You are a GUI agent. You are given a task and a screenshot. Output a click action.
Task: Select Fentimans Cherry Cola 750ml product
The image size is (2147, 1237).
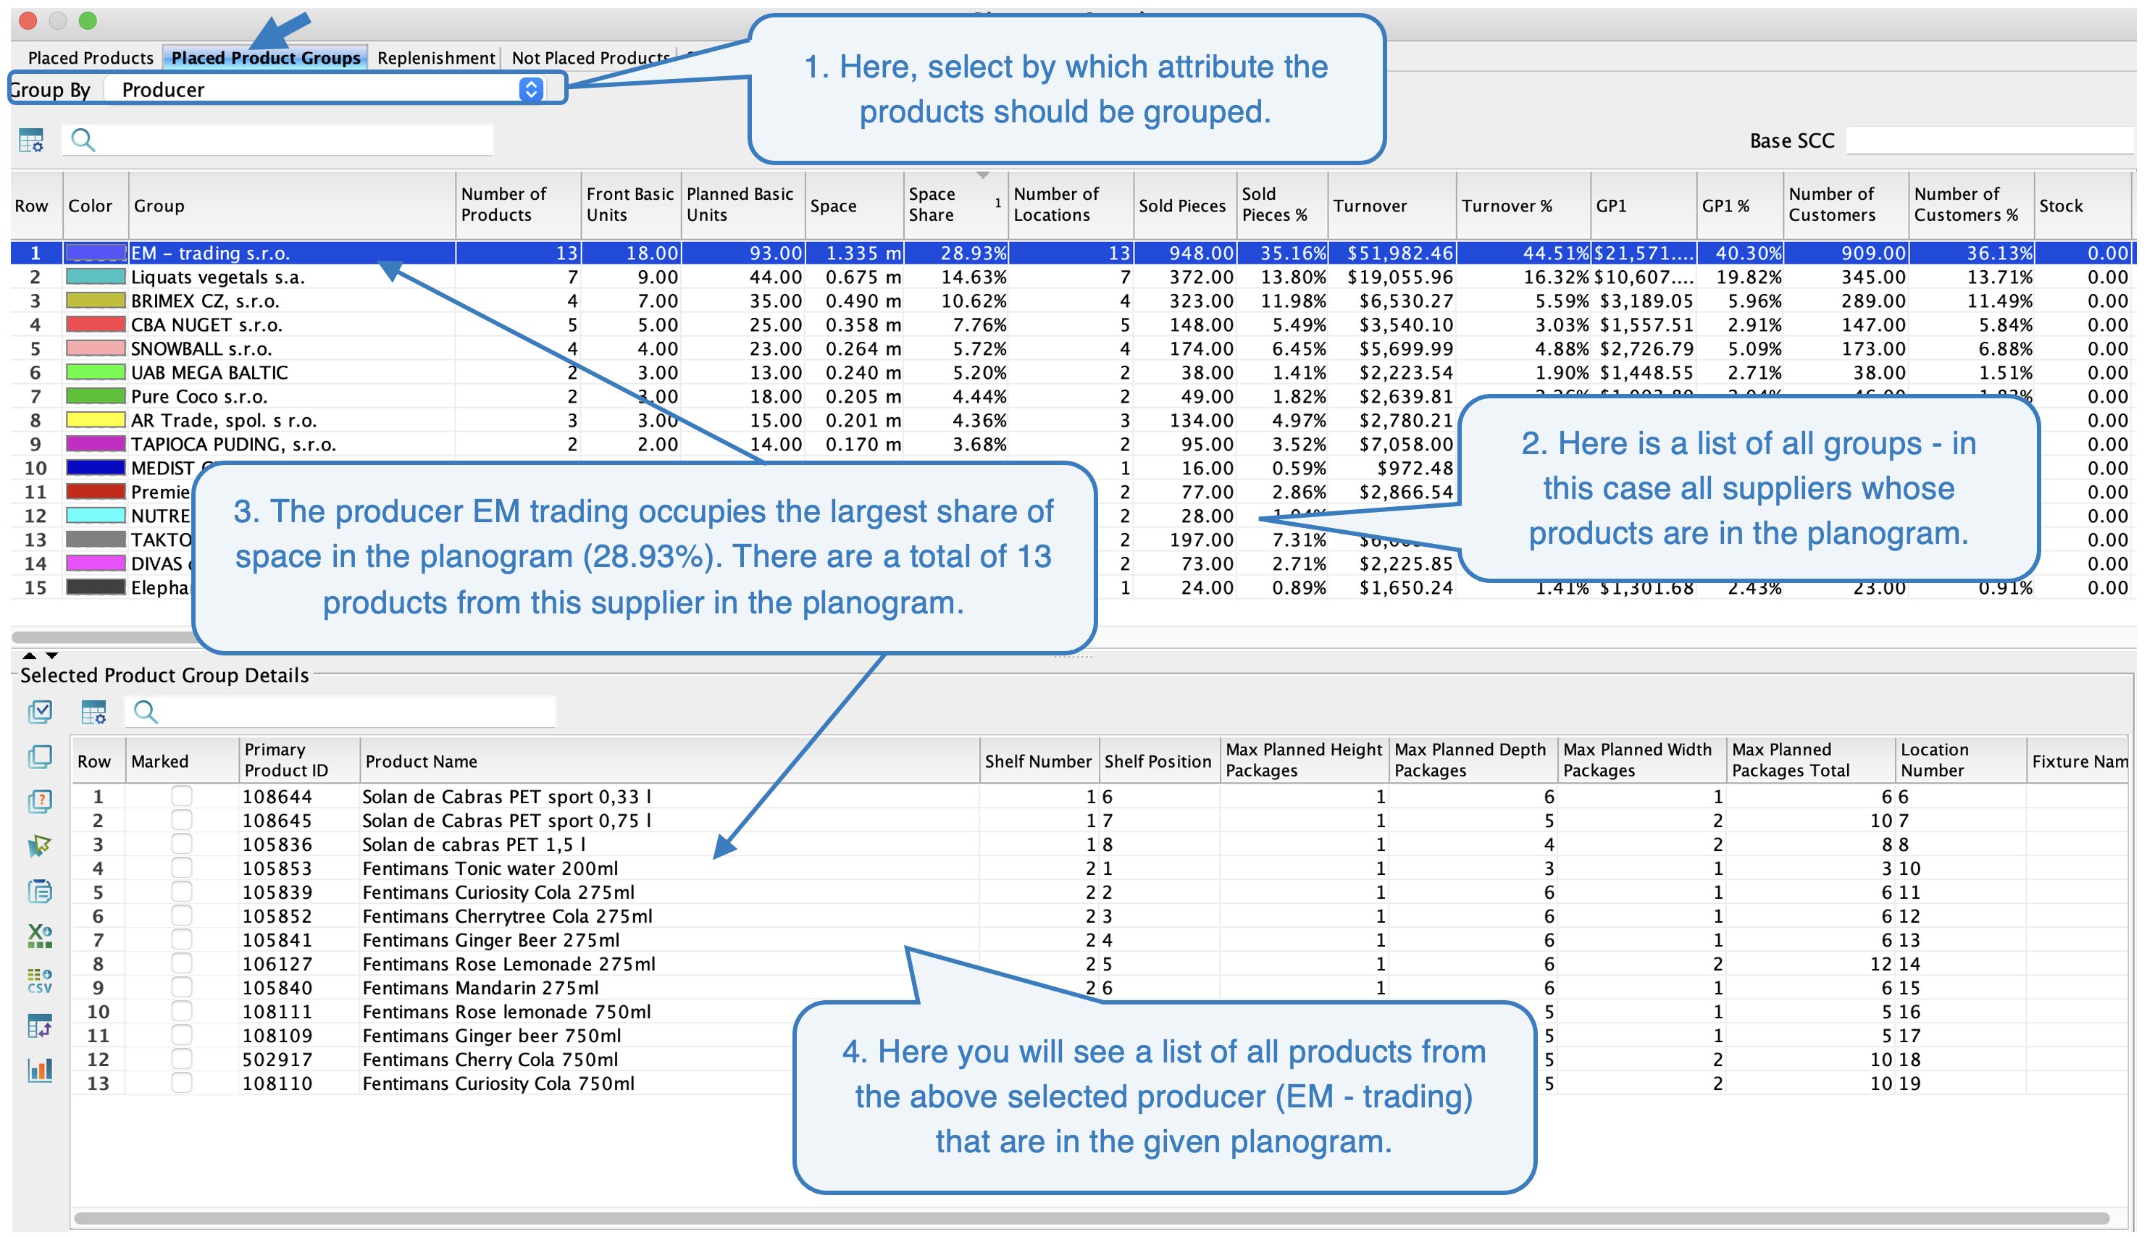(x=490, y=1060)
